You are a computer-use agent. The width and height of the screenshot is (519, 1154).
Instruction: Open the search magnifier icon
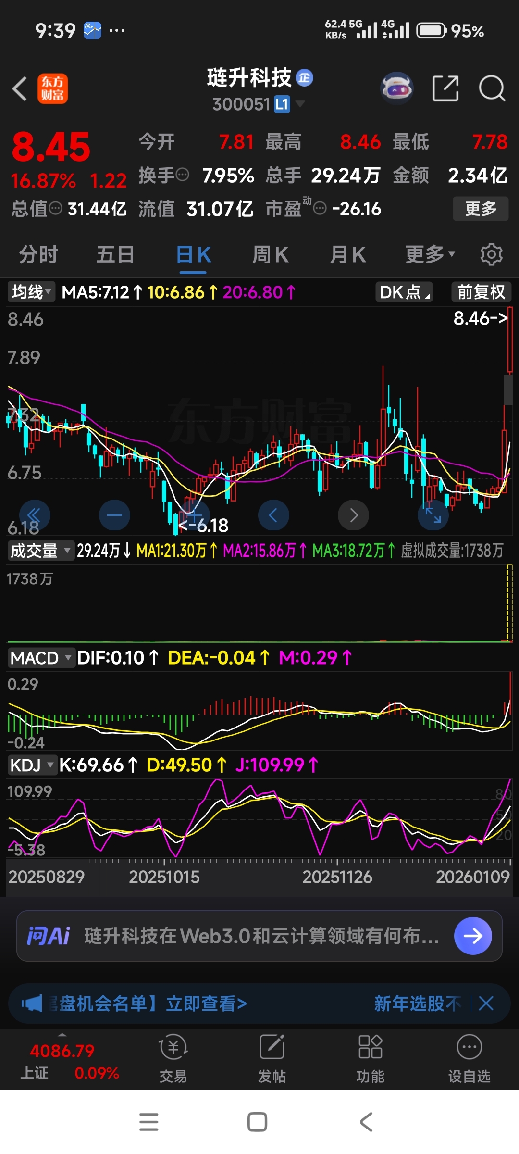pyautogui.click(x=492, y=88)
